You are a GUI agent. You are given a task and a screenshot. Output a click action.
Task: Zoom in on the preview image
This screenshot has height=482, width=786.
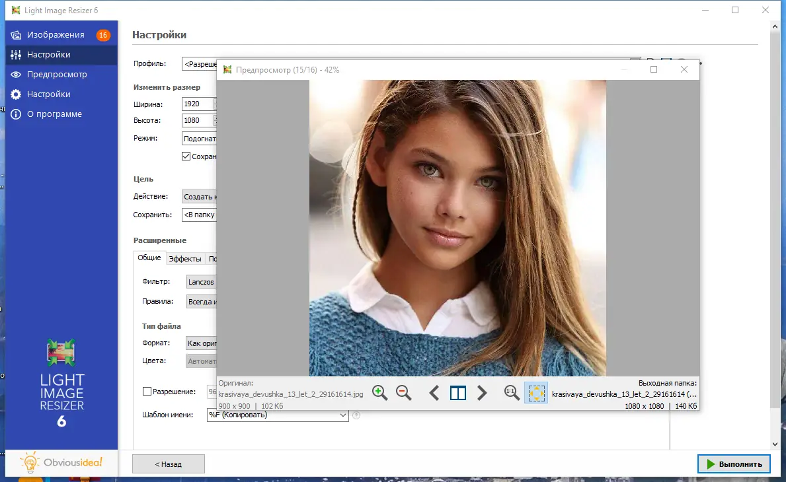coord(379,392)
